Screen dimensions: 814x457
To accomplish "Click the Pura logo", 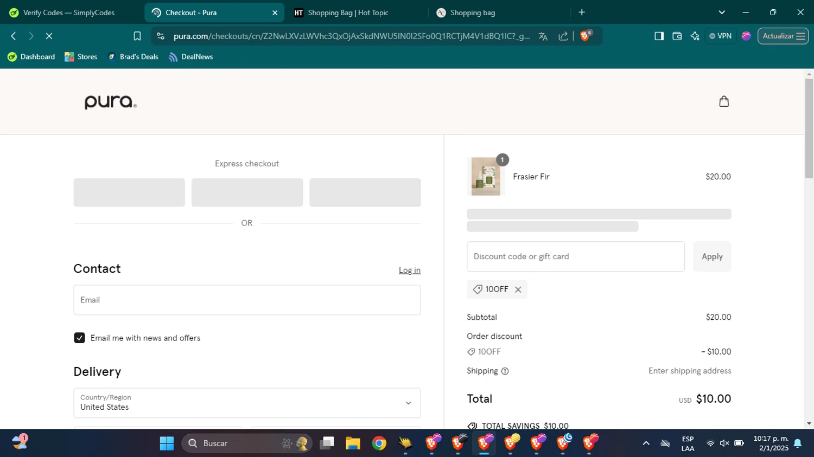I will click(x=111, y=102).
